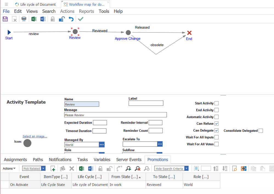Click the blue Unlock padlock icon
274x194 pixels.
point(62,19)
